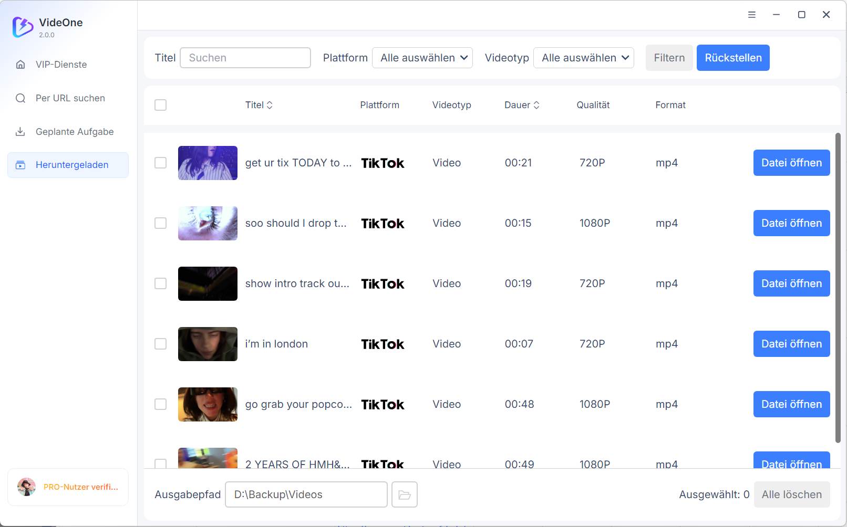Click the vertical scrollbar of video list
The height and width of the screenshot is (527, 847).
[838, 288]
